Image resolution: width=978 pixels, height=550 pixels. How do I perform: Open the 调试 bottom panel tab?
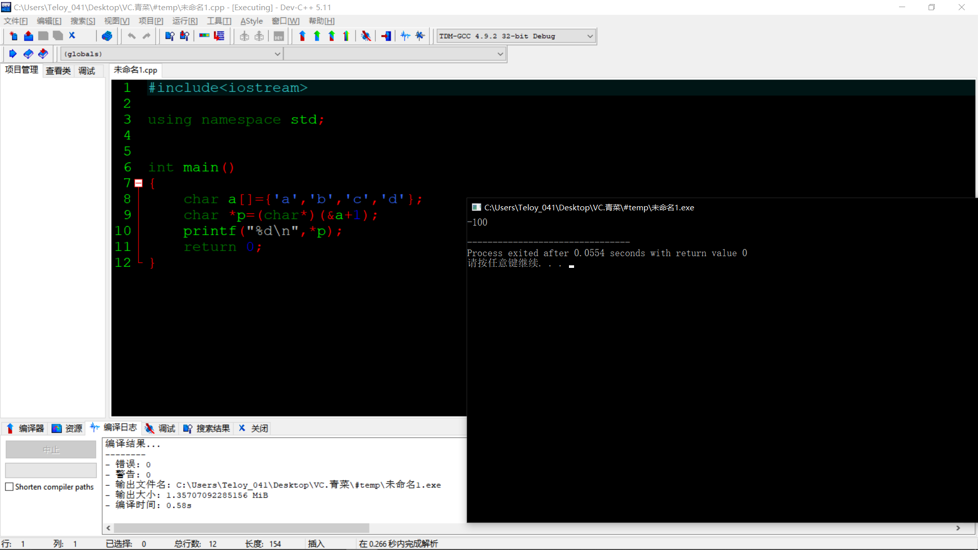160,428
